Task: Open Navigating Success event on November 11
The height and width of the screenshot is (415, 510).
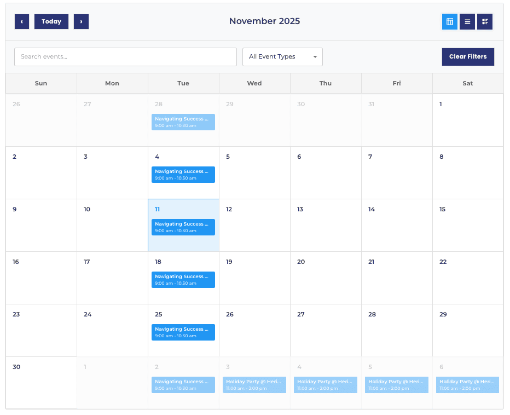Action: coord(183,227)
